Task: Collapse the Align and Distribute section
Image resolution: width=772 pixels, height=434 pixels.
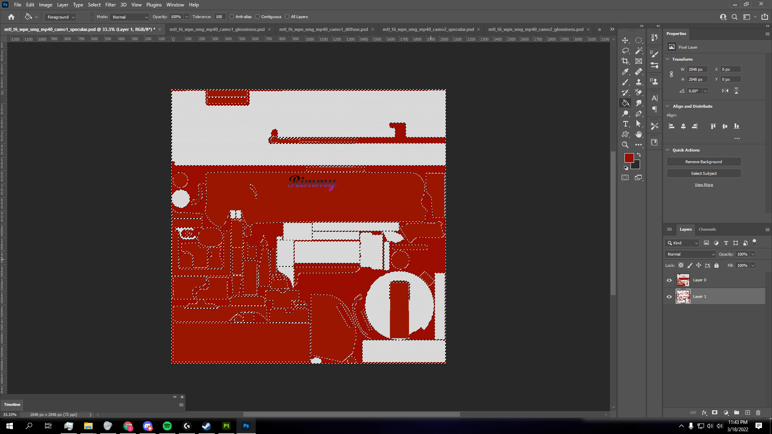Action: [668, 106]
